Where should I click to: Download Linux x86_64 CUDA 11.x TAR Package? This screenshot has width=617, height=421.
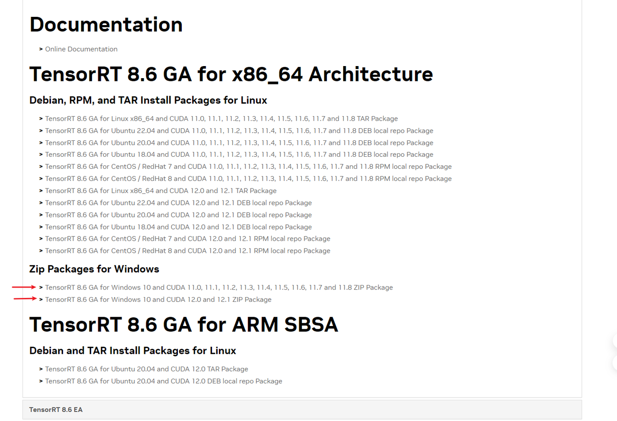pyautogui.click(x=221, y=119)
